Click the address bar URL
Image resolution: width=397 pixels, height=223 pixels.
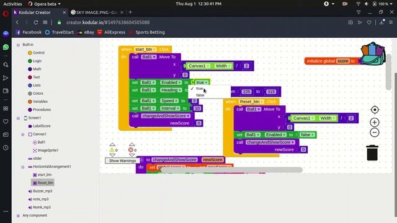point(108,22)
